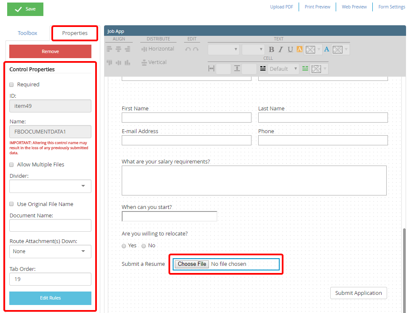Click the undo arrow in Edit group

[188, 49]
